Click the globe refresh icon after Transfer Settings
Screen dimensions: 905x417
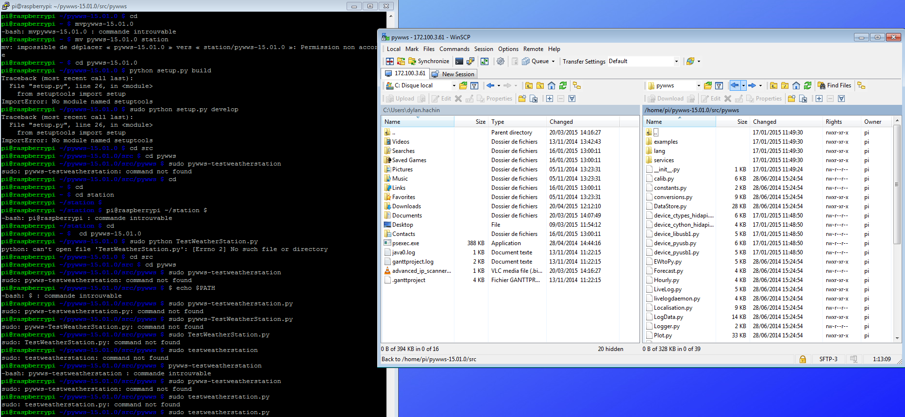click(690, 61)
